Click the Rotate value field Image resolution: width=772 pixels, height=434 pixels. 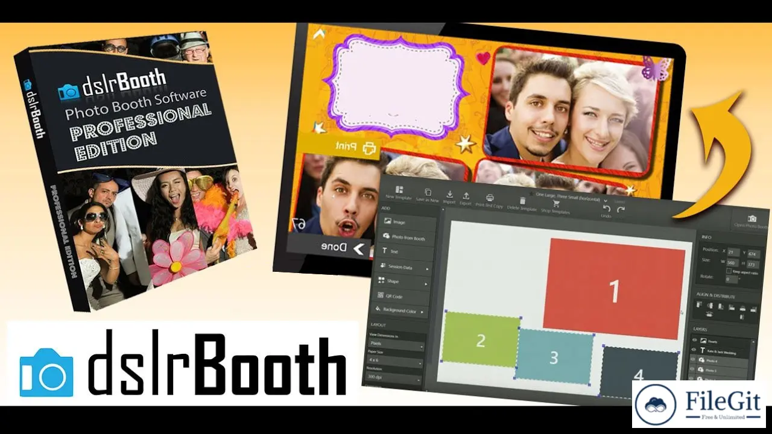point(732,278)
